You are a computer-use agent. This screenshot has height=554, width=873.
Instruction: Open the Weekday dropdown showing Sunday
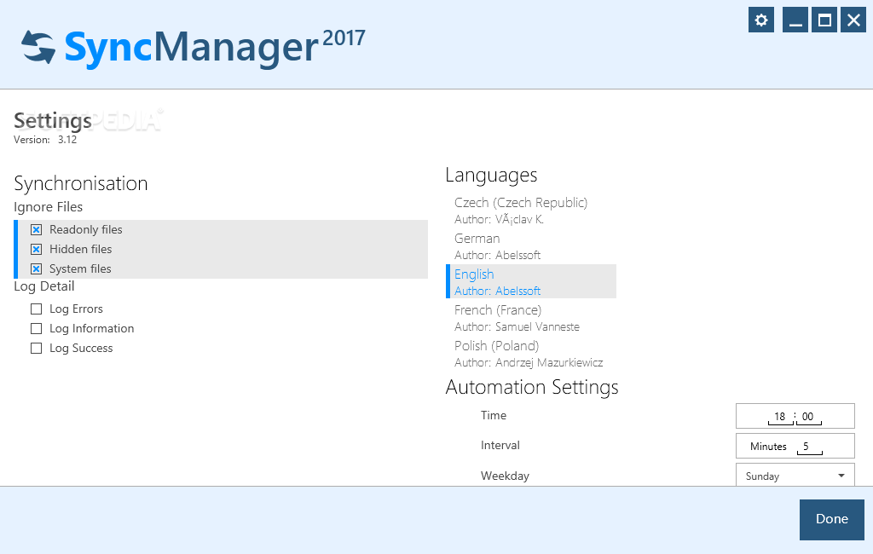click(795, 475)
